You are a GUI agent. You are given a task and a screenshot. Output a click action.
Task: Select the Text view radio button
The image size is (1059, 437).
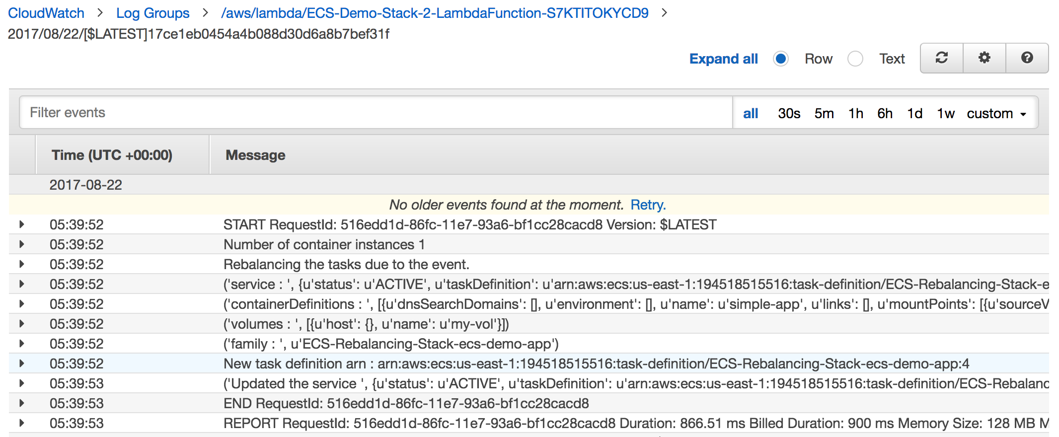pyautogui.click(x=855, y=59)
